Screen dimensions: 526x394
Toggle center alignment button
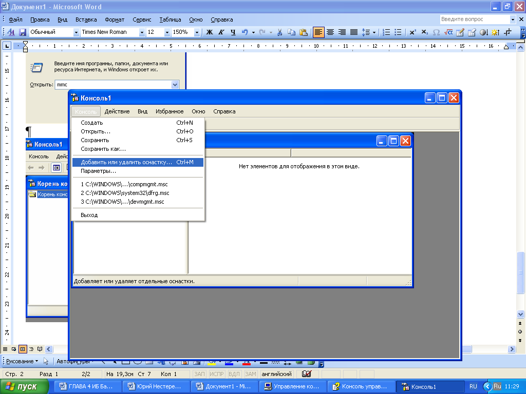(x=330, y=32)
